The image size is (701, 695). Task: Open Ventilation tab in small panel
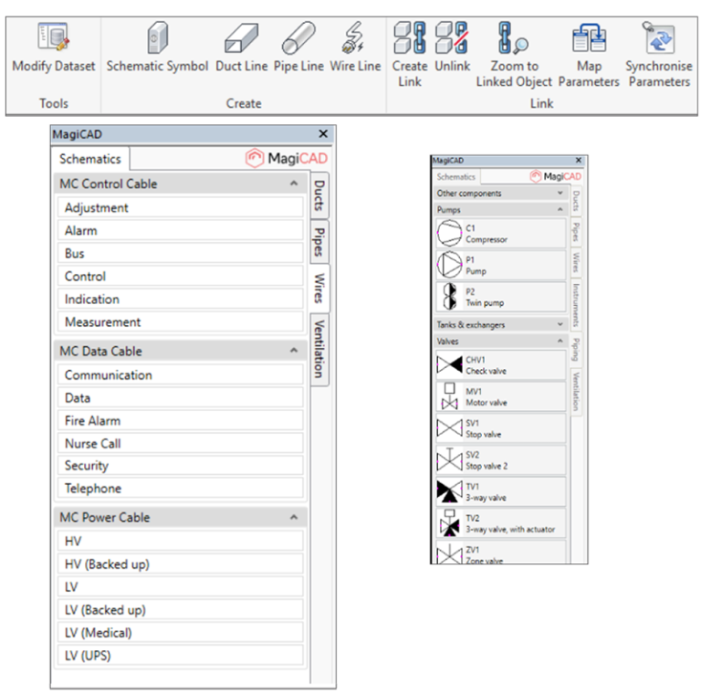576,392
